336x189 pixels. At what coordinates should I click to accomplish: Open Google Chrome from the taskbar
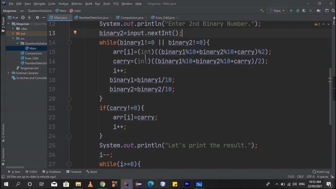pos(102,184)
